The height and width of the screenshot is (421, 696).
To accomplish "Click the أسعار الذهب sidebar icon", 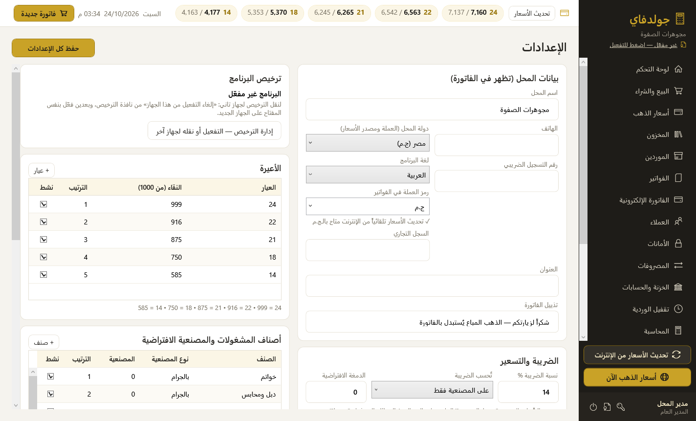I will pos(678,112).
